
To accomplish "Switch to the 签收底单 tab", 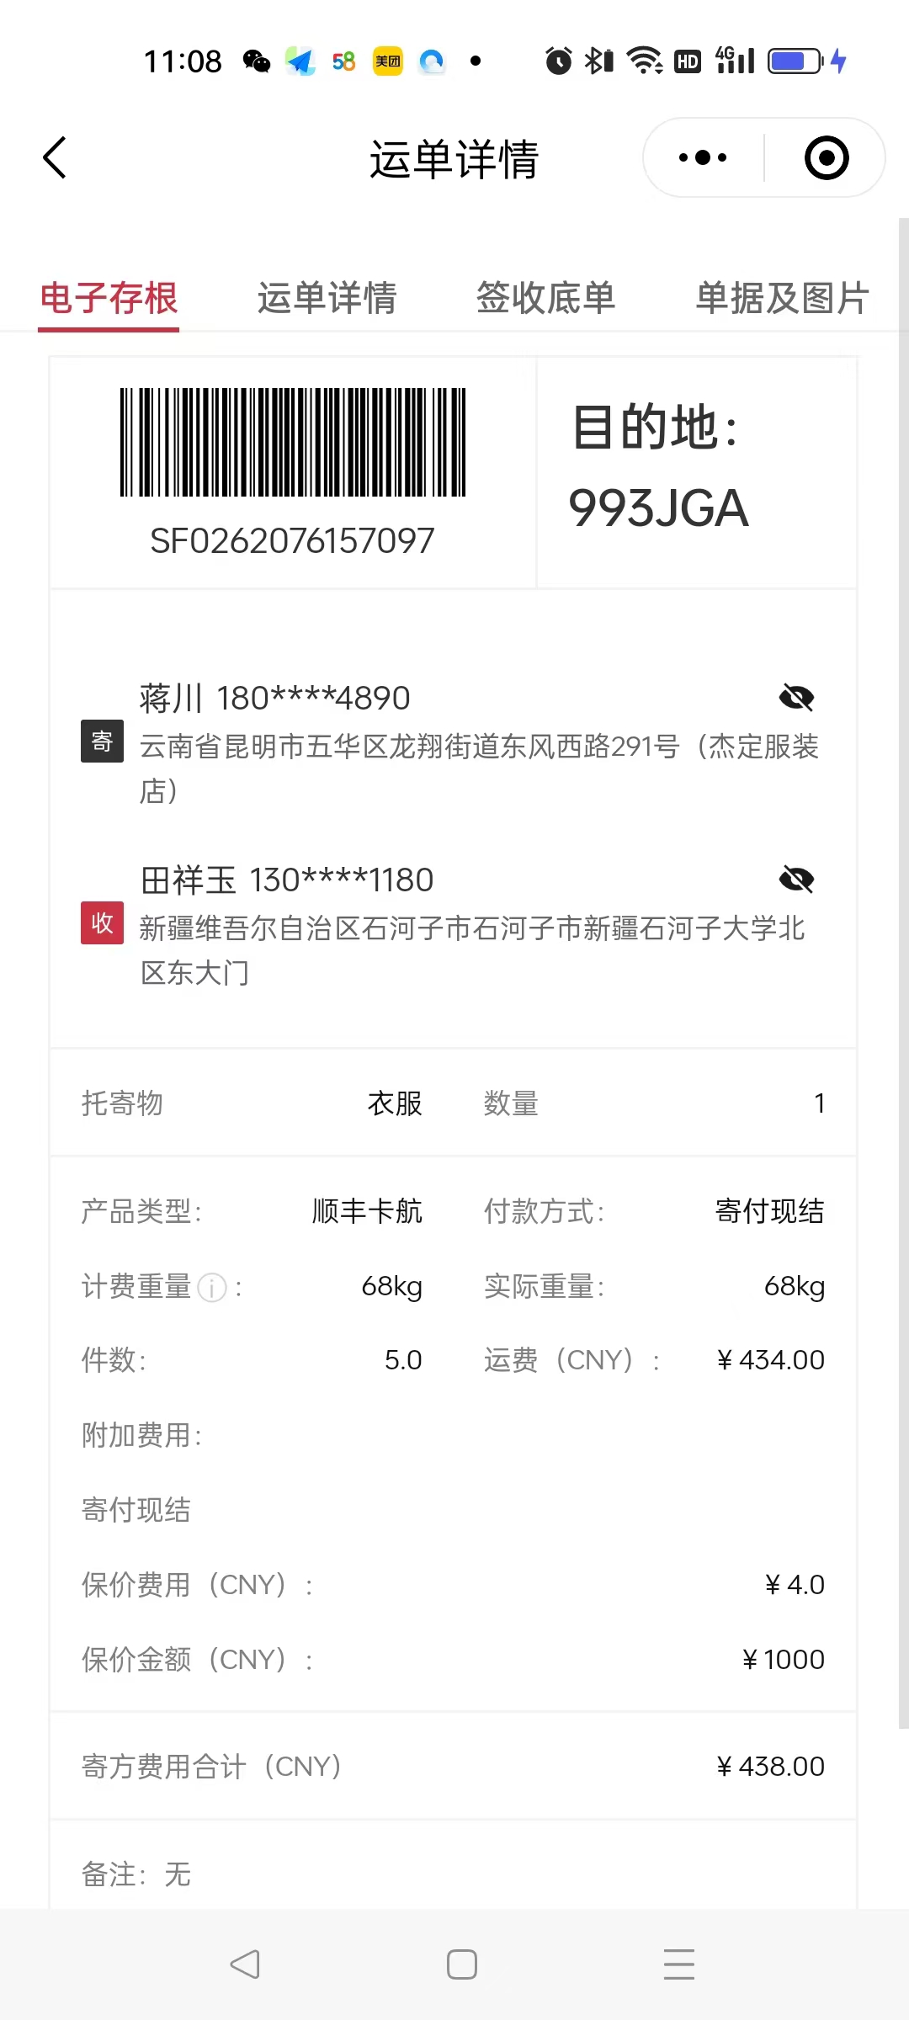I will coord(545,298).
